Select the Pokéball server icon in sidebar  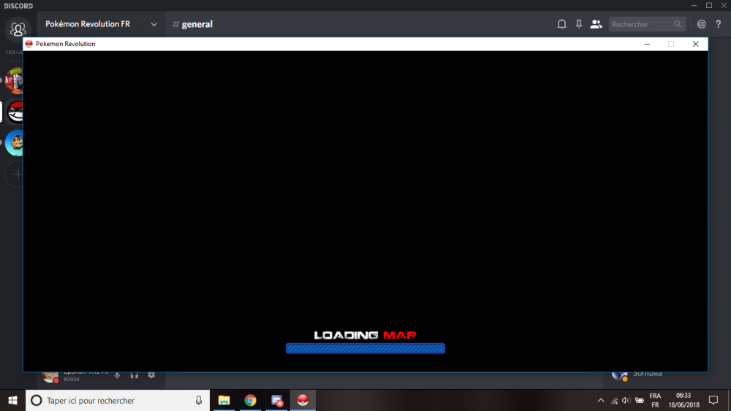click(15, 112)
